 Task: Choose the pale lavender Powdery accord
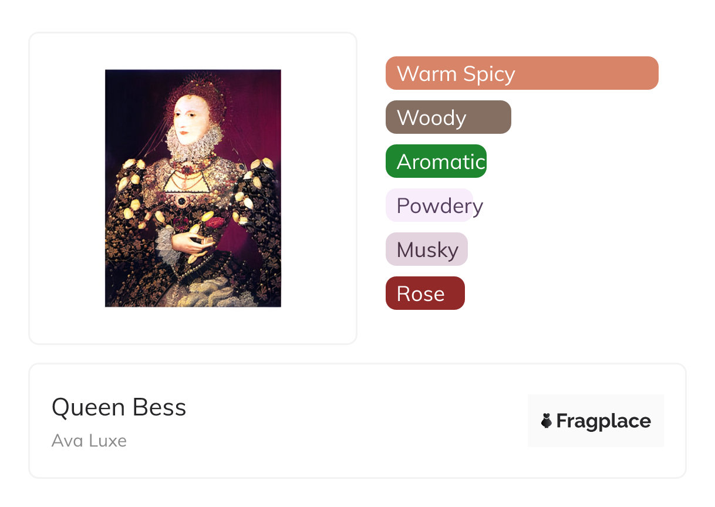click(x=429, y=205)
